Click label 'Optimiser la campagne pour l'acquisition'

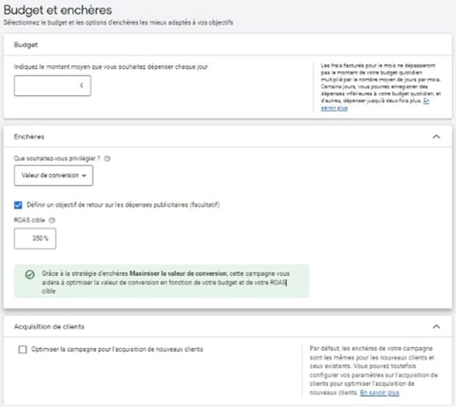117,349
